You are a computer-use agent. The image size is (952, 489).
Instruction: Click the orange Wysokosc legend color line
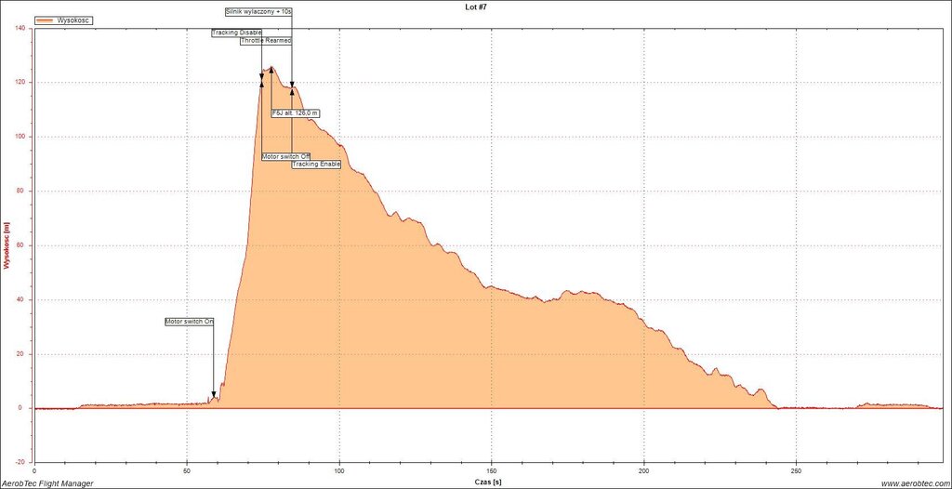45,20
